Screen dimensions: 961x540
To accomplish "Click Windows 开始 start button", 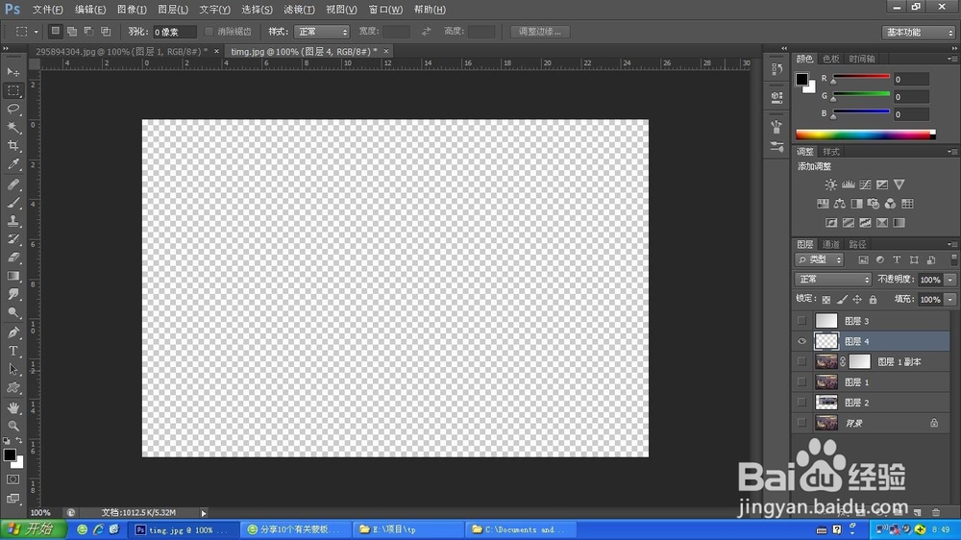I will pyautogui.click(x=33, y=529).
